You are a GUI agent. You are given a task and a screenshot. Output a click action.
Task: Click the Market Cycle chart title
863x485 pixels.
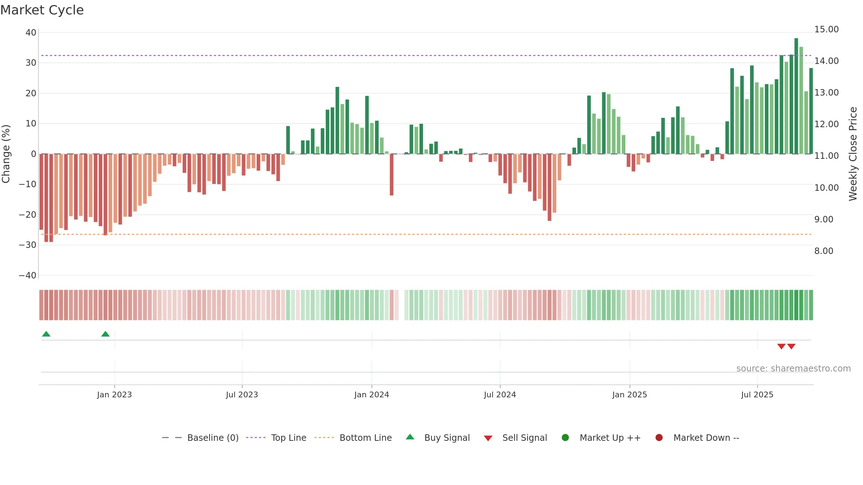(x=42, y=10)
